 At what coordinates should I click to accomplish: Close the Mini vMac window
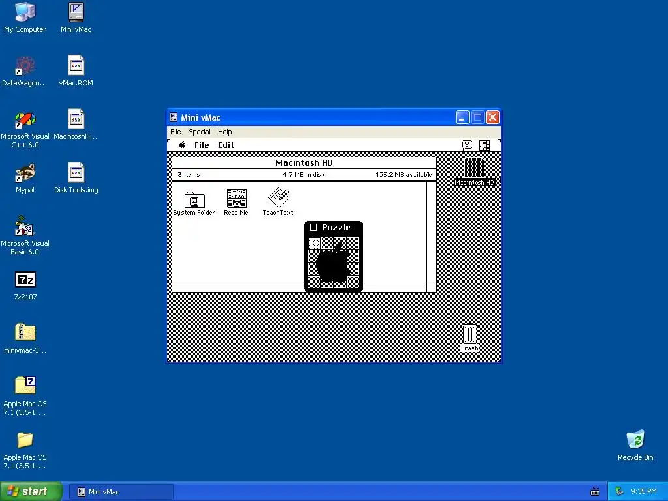click(x=493, y=117)
